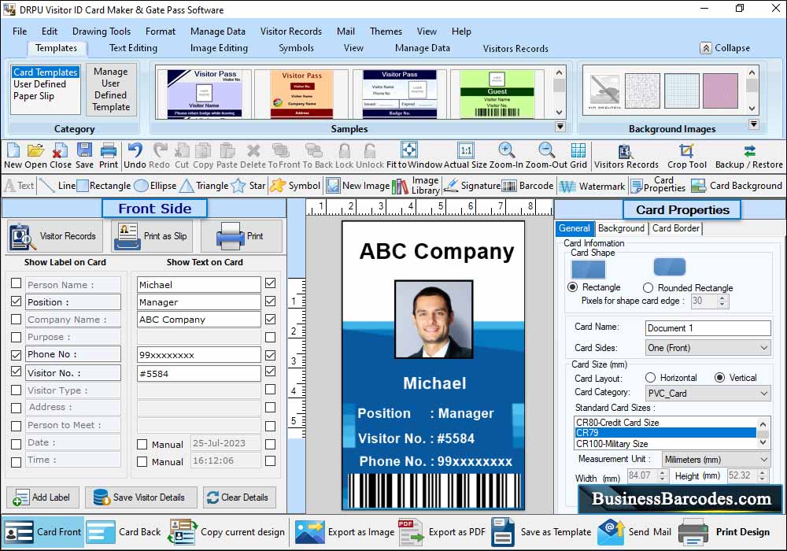Select the light blue grid background swatch
The width and height of the screenshot is (787, 551).
[x=682, y=91]
